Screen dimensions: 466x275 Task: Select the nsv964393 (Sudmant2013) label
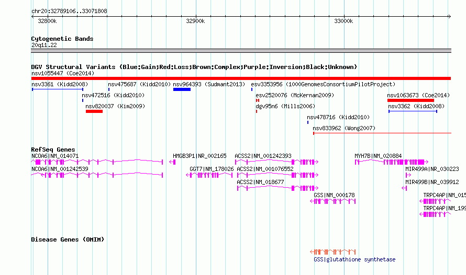pos(209,84)
